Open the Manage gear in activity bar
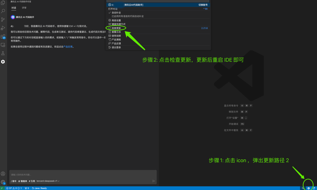This screenshot has height=190, width=317. point(3,182)
